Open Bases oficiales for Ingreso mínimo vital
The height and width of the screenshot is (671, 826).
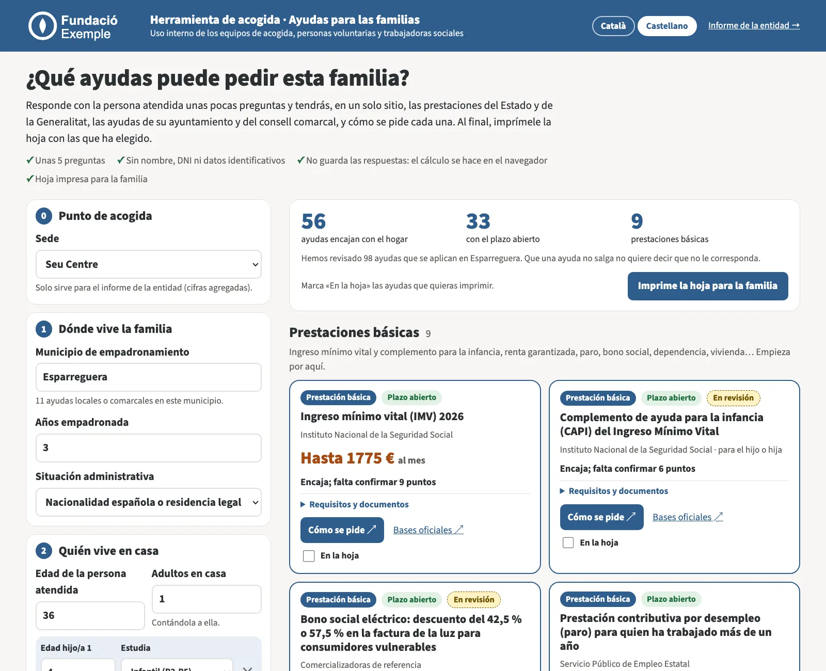click(x=428, y=530)
